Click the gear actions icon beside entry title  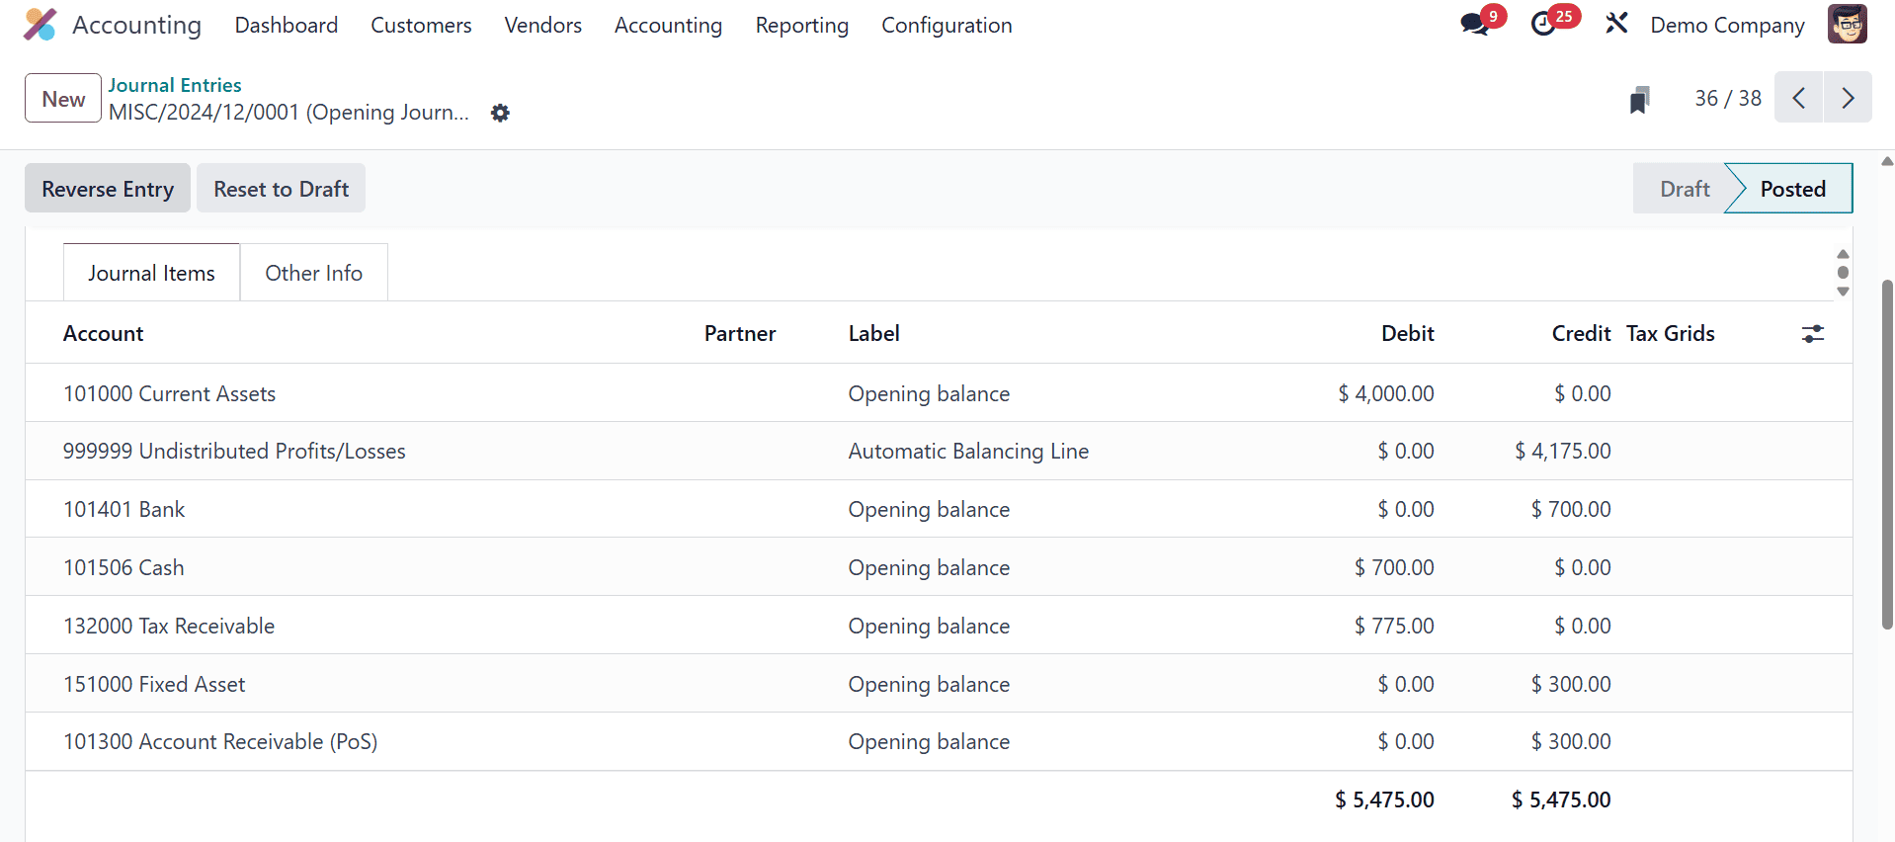pos(501,113)
